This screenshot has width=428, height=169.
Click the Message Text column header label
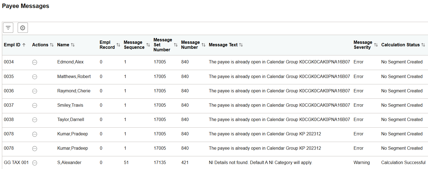coord(223,45)
